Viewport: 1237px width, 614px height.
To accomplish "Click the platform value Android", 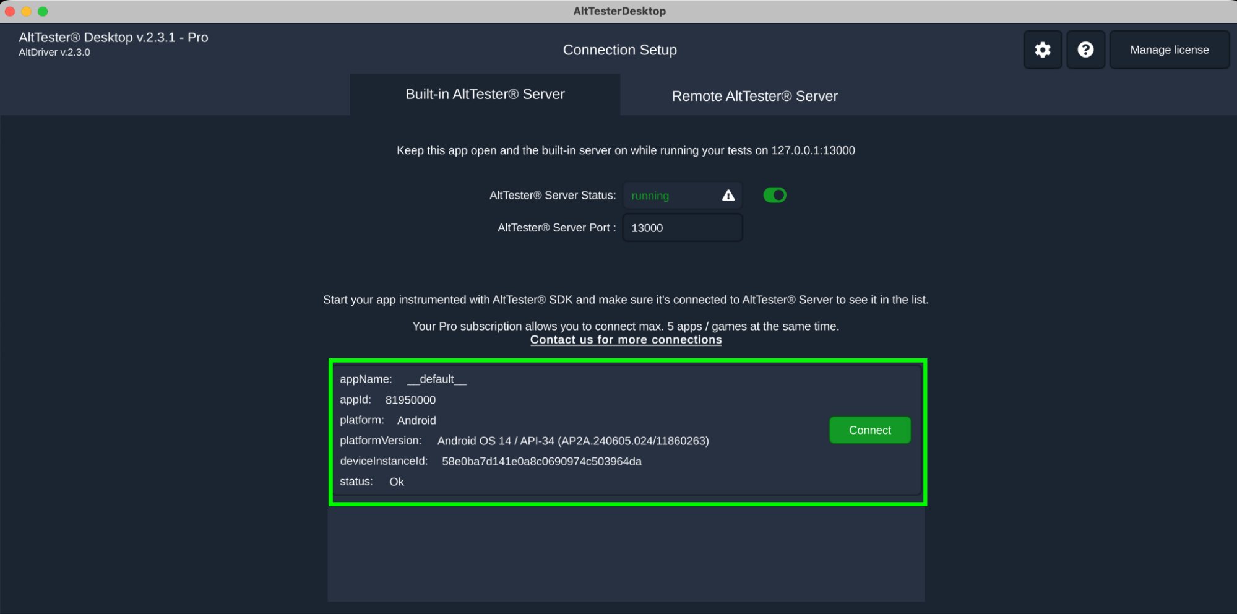I will tap(416, 420).
